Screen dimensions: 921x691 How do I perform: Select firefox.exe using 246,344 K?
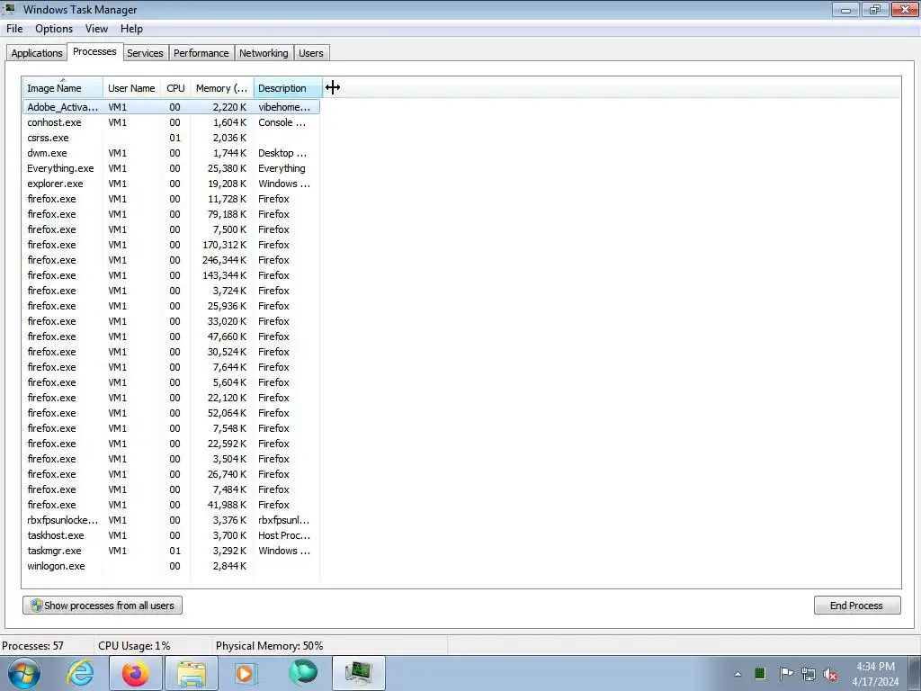click(172, 260)
